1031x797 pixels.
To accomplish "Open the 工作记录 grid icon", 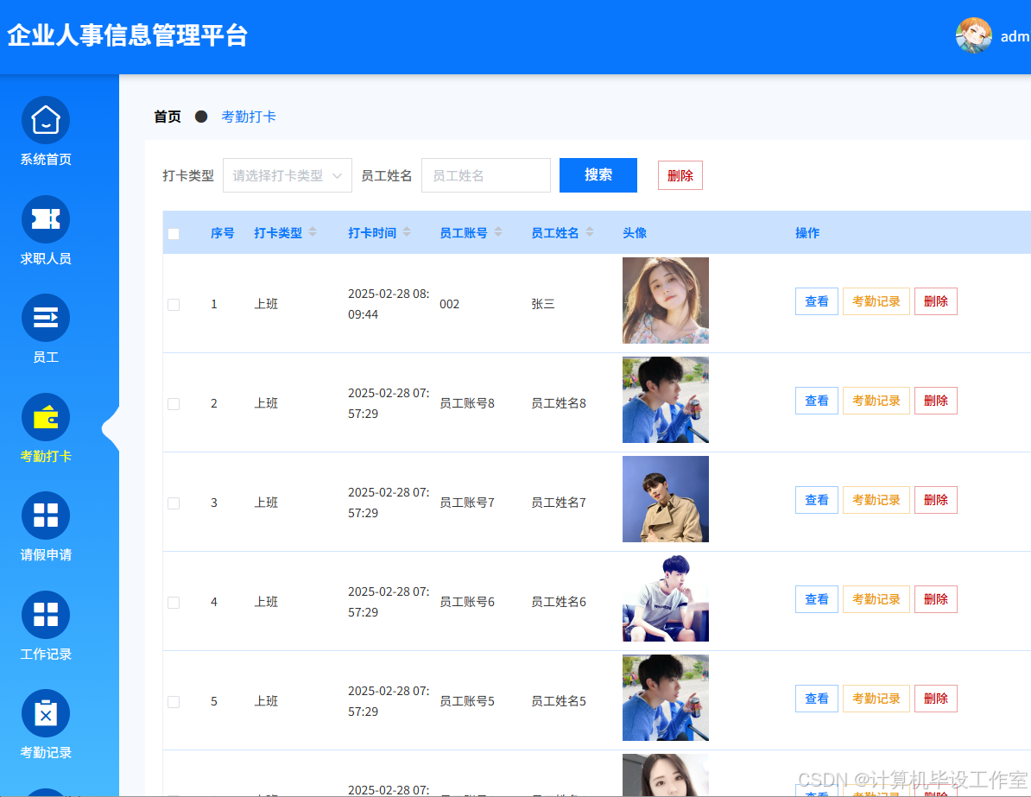I will 46,615.
